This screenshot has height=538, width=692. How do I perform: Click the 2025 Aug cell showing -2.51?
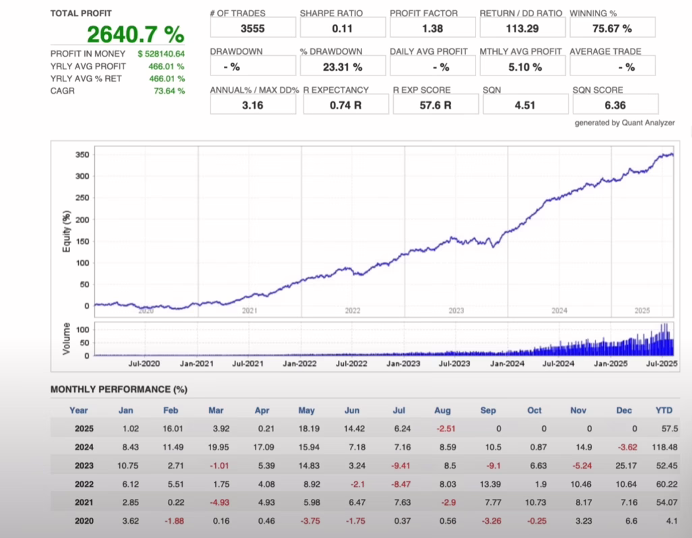click(x=442, y=429)
